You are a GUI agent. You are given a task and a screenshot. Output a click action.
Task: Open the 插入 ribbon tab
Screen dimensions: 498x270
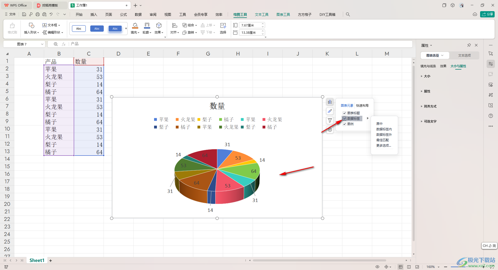94,15
